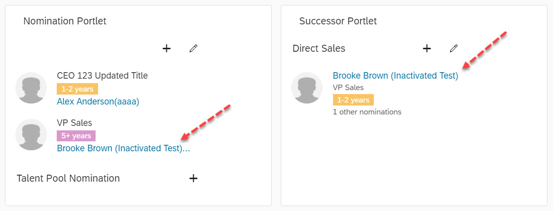Open the Alex Anderson(aaaa) profile link
The image size is (553, 211).
pos(98,102)
